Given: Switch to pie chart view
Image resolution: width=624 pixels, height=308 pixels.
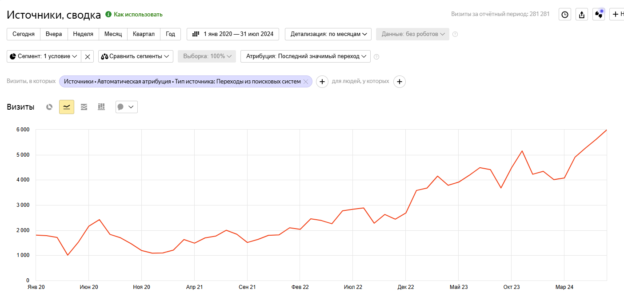Looking at the screenshot, I should point(49,107).
